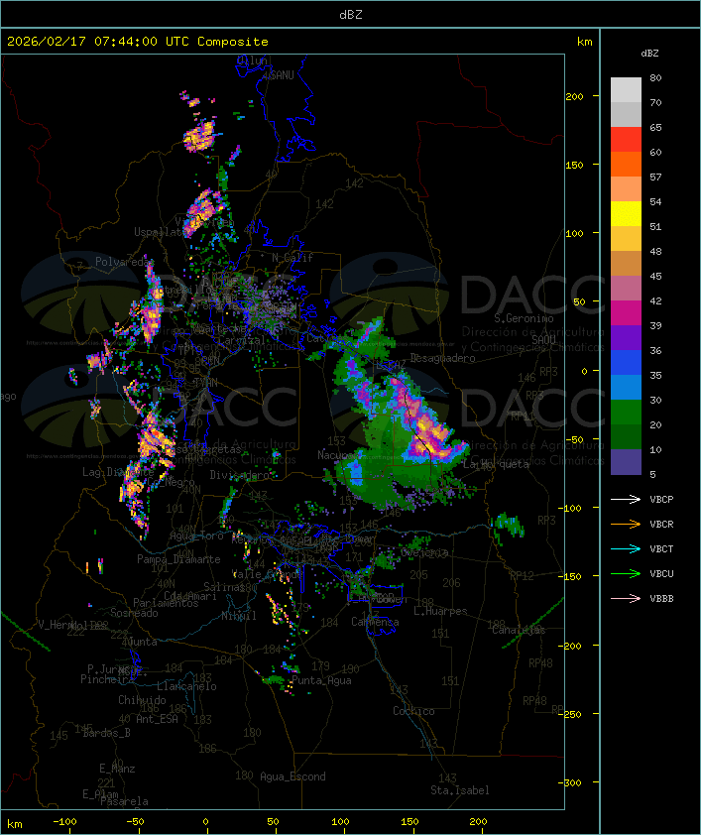The width and height of the screenshot is (701, 835).
Task: Click the Pincheira place label
Action: (107, 679)
